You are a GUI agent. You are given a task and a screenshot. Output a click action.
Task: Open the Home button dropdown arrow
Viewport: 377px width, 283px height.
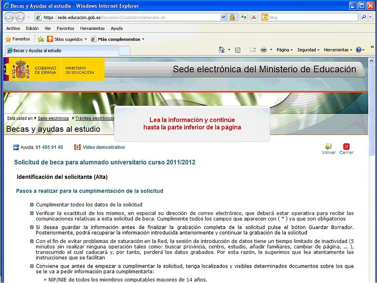coord(229,50)
